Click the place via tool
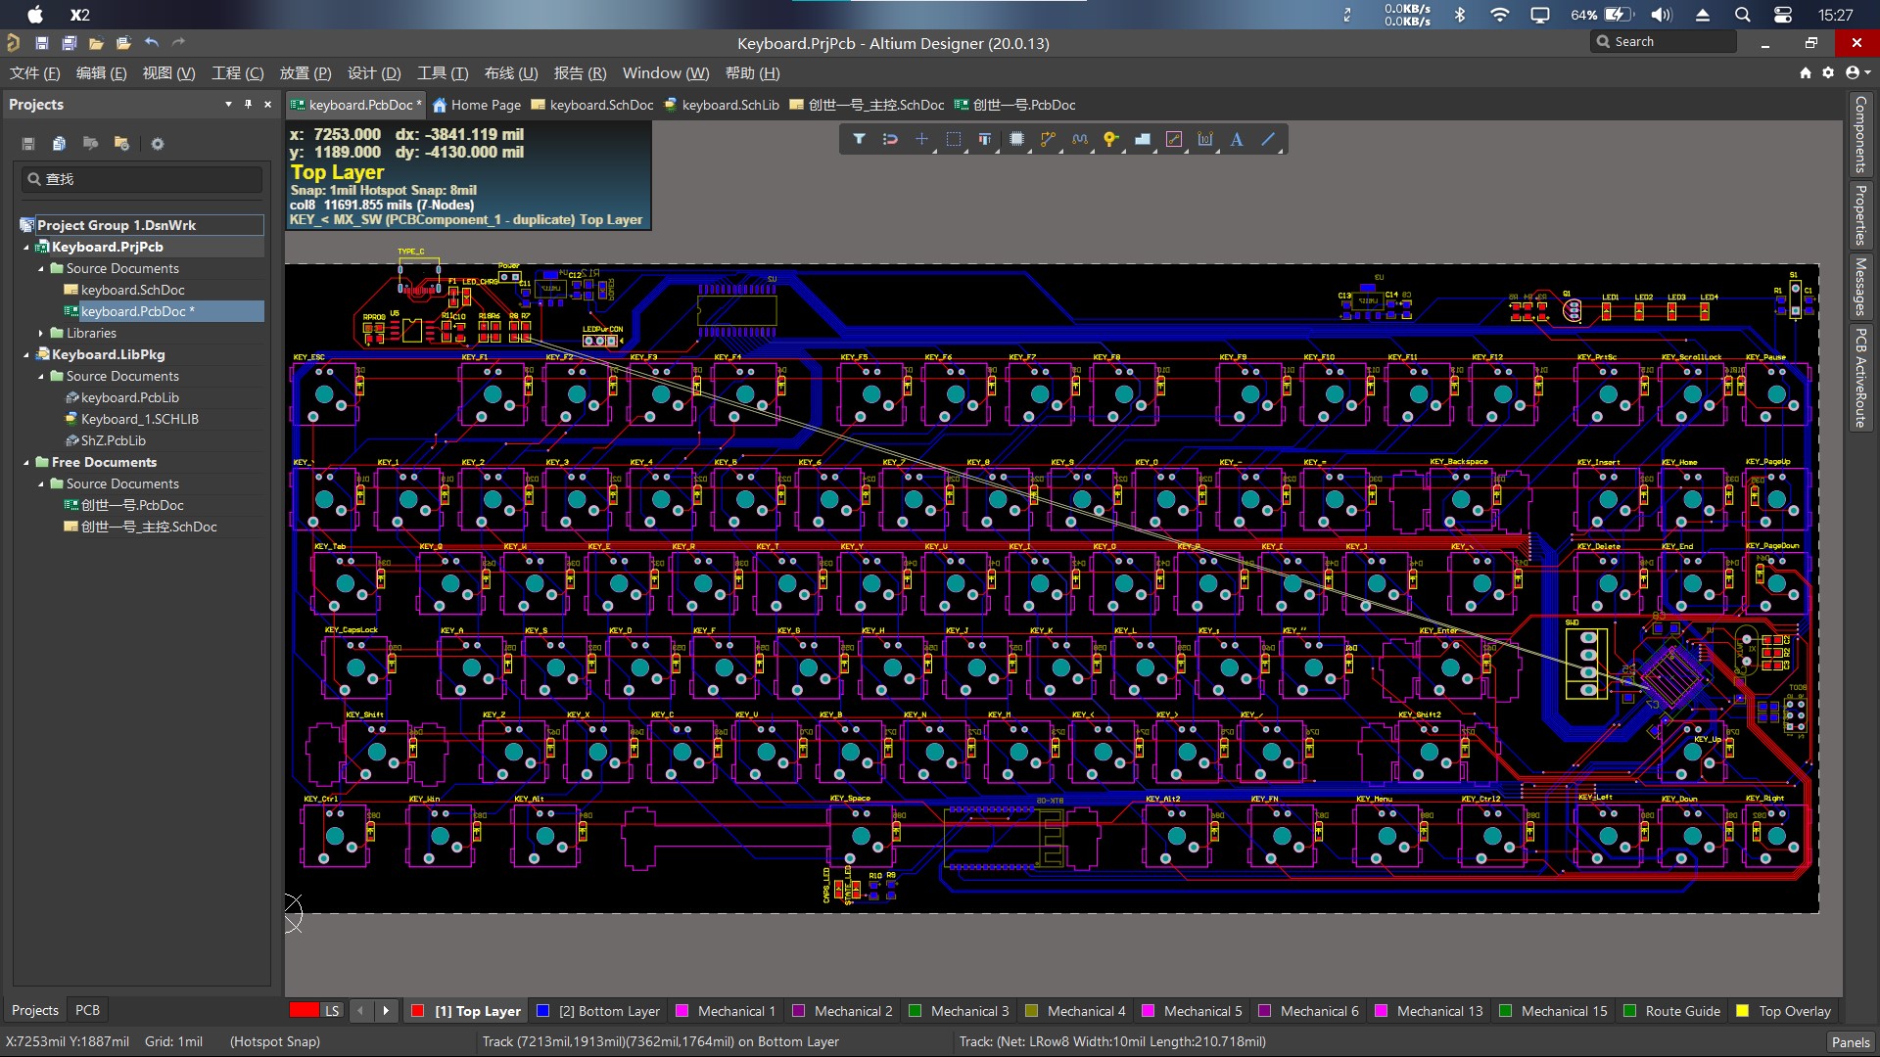Image resolution: width=1880 pixels, height=1057 pixels. click(x=1110, y=139)
